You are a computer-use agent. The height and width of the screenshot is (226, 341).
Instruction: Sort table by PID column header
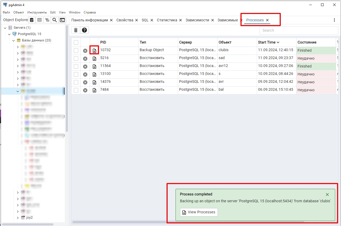(x=103, y=42)
